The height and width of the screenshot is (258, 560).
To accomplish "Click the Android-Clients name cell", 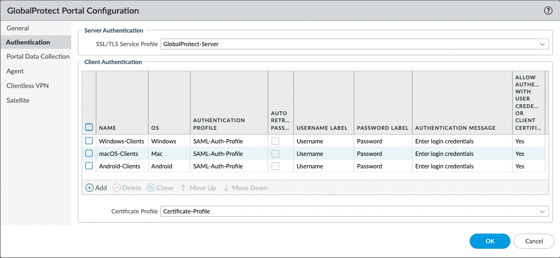I will pyautogui.click(x=120, y=166).
